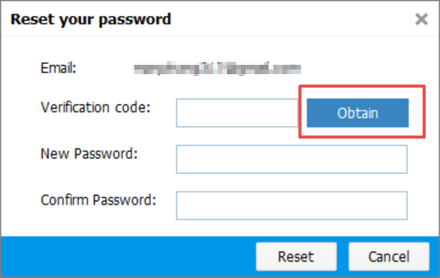The width and height of the screenshot is (440, 278).
Task: Click the blue Obtain button
Action: (357, 113)
